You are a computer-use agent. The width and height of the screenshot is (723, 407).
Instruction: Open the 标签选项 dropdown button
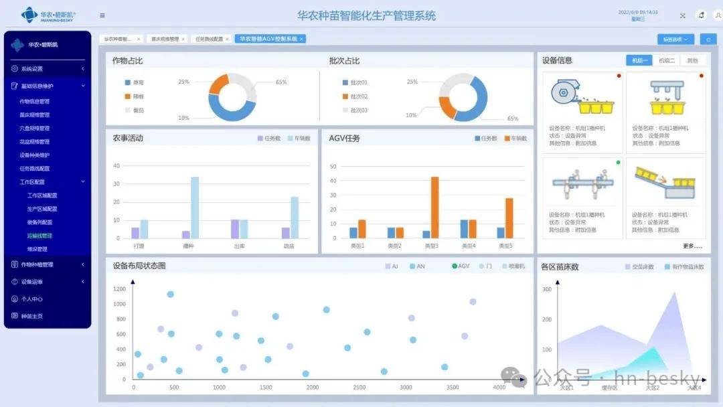(675, 39)
